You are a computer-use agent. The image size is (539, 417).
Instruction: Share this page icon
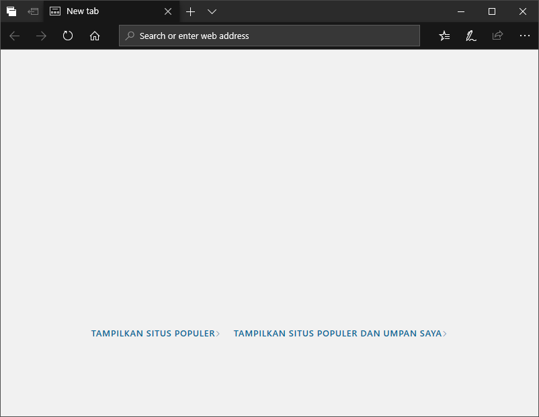coord(497,36)
